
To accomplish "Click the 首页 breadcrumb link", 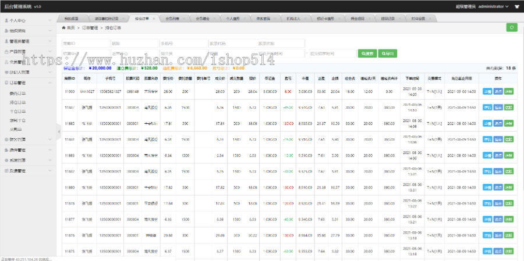I will pyautogui.click(x=71, y=27).
